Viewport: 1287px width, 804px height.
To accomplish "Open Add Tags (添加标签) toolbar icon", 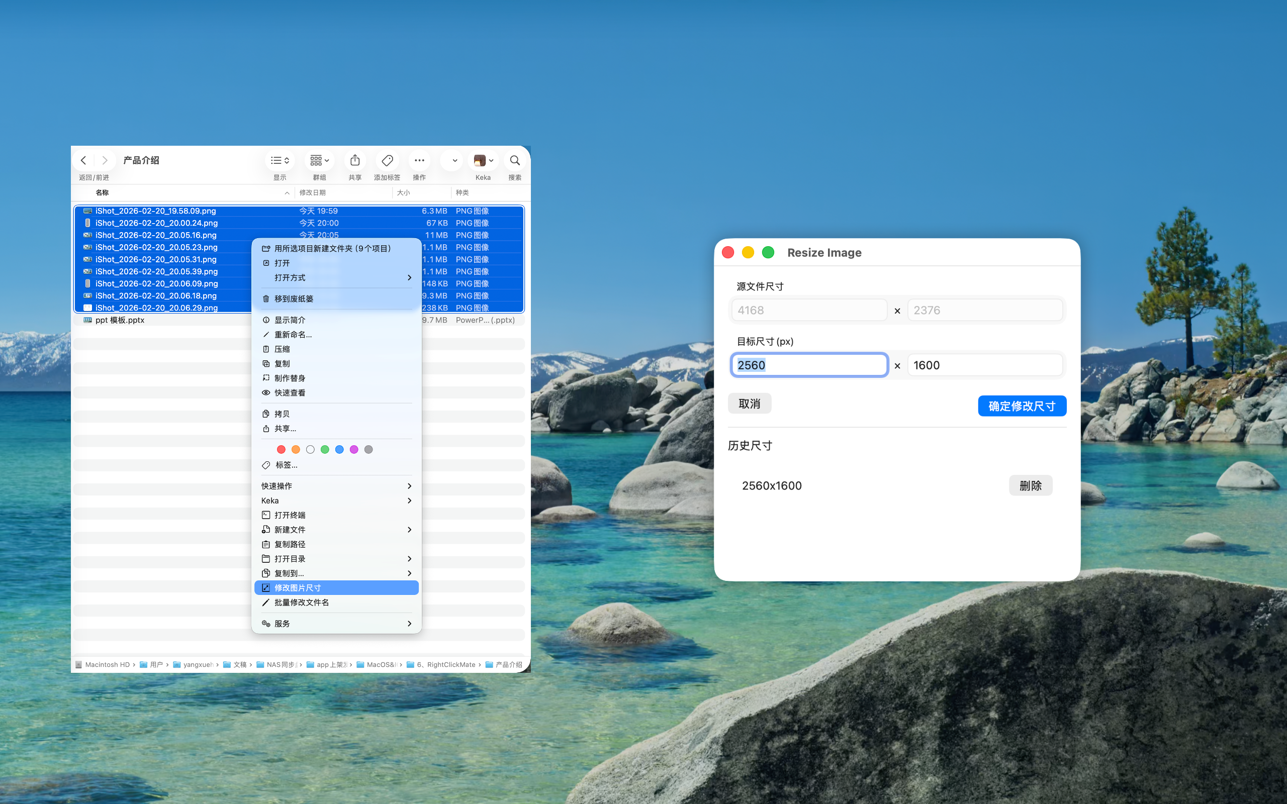I will click(387, 160).
